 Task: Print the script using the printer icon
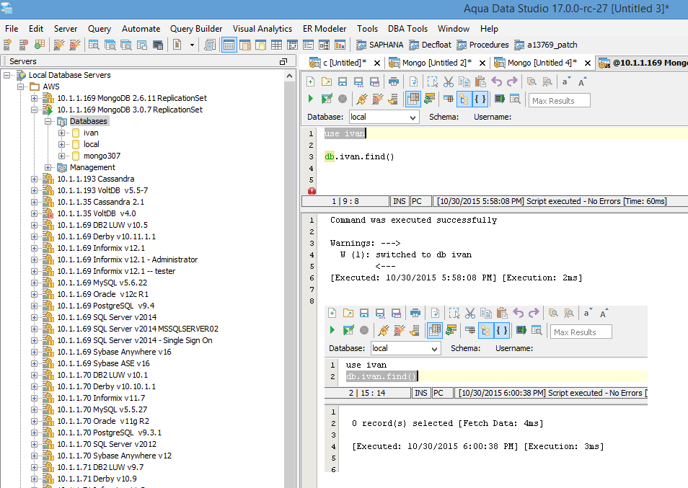[x=394, y=81]
